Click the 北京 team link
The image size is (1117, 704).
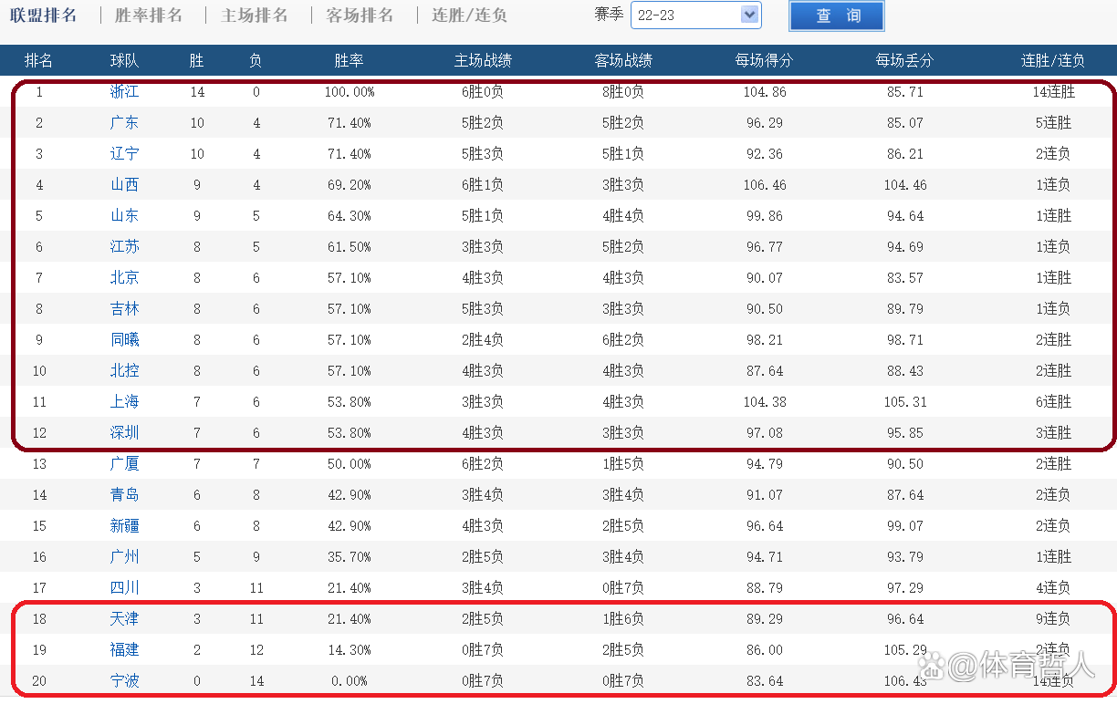[x=124, y=278]
